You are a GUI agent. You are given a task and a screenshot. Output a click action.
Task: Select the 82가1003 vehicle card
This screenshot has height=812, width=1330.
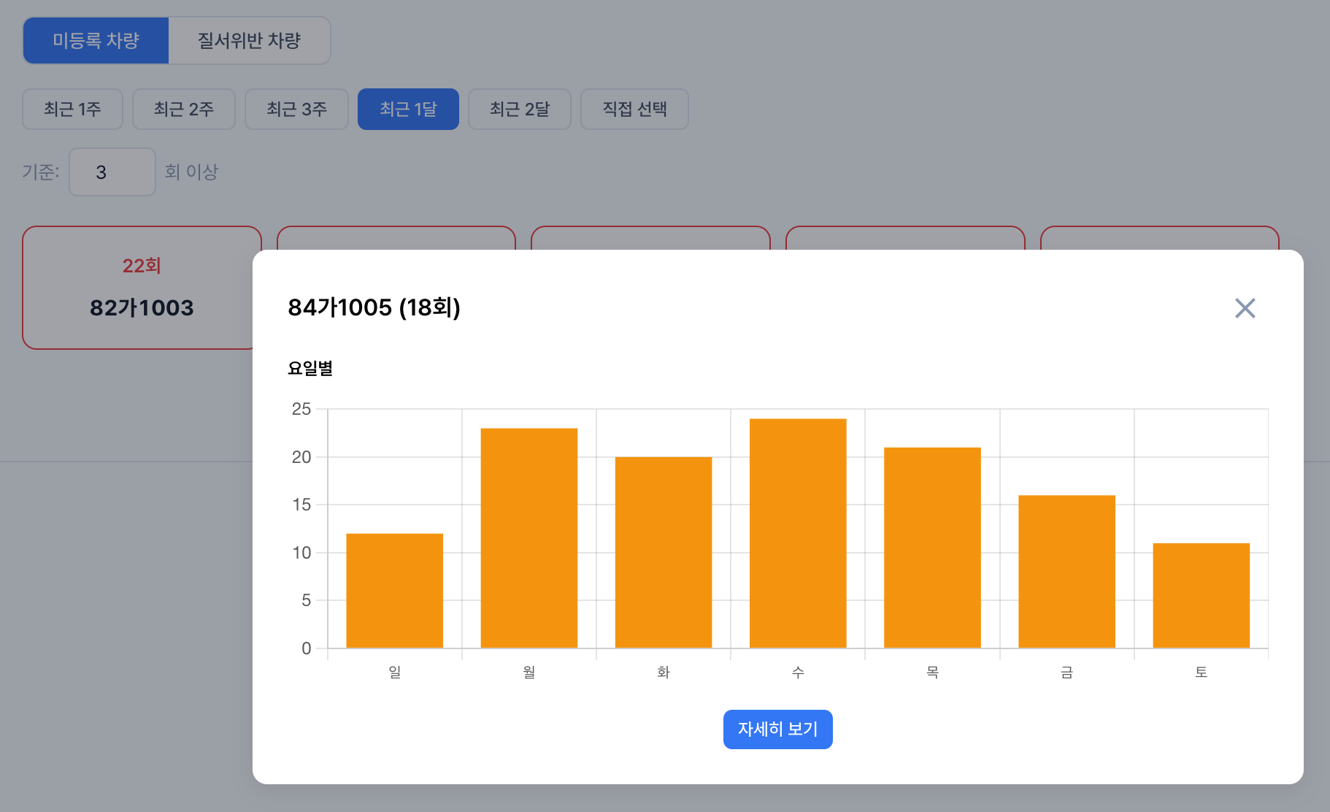click(142, 307)
